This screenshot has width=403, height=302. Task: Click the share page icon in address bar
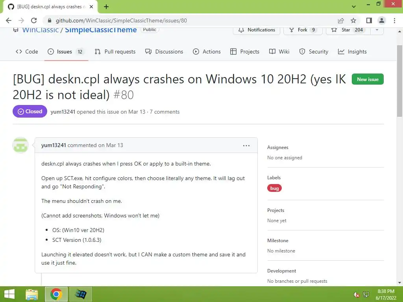point(341,20)
